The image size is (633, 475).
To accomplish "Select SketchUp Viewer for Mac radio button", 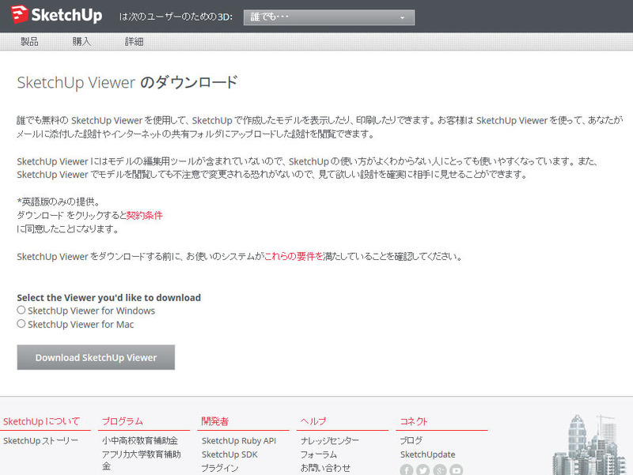I will (21, 324).
